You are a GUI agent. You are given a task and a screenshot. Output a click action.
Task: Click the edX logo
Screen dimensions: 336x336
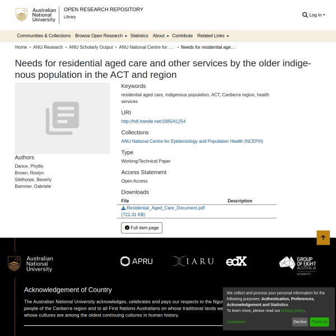(x=236, y=261)
